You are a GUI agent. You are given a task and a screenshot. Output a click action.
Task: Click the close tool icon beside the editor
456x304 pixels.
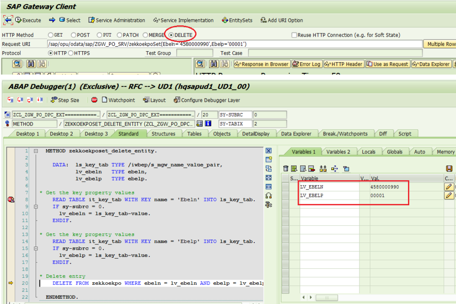269,150
